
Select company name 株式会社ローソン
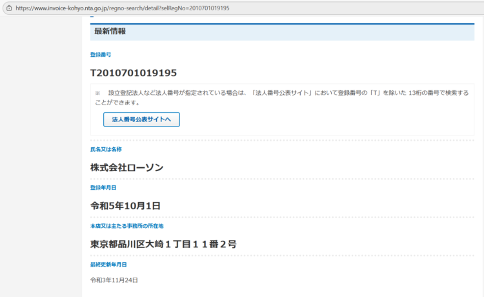[127, 168]
